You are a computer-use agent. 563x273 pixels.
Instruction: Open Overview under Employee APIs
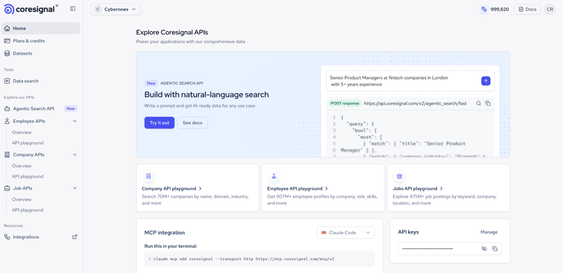point(21,132)
